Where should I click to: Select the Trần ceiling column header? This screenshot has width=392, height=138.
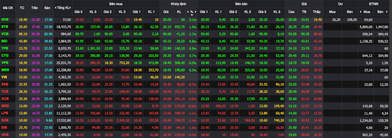(x=34, y=8)
